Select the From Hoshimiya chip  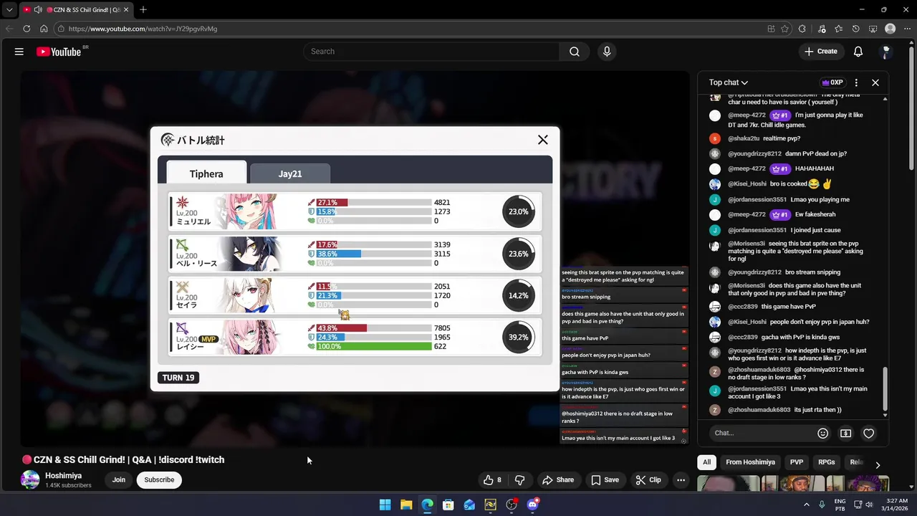(x=750, y=462)
